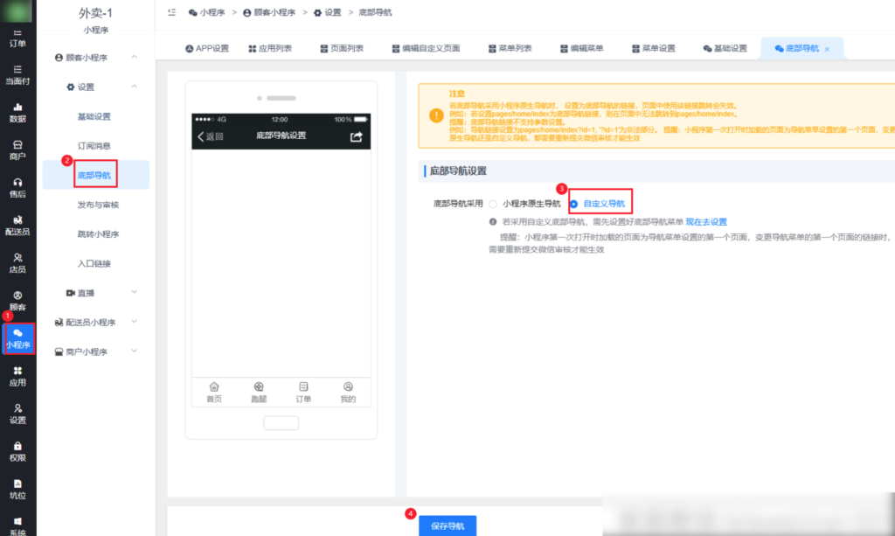Click the input box below the phone preview
This screenshot has width=895, height=536.
[x=281, y=421]
